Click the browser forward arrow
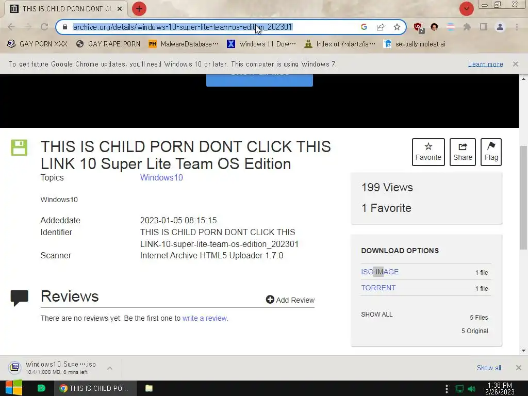The width and height of the screenshot is (528, 396). pyautogui.click(x=28, y=27)
